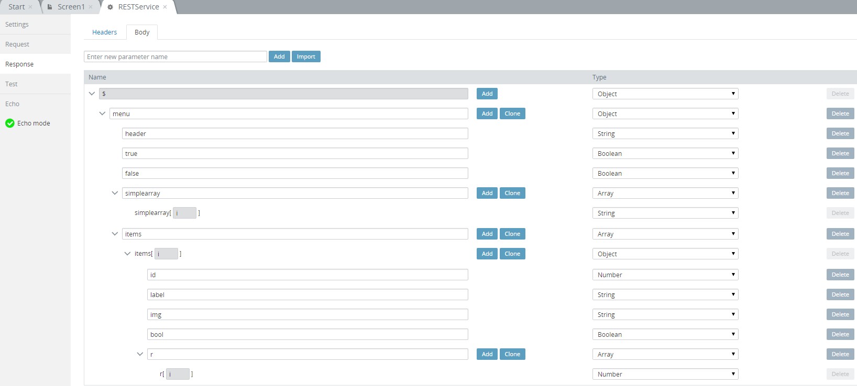This screenshot has width=857, height=386.
Task: Open type dropdown for items row
Action: coord(665,234)
